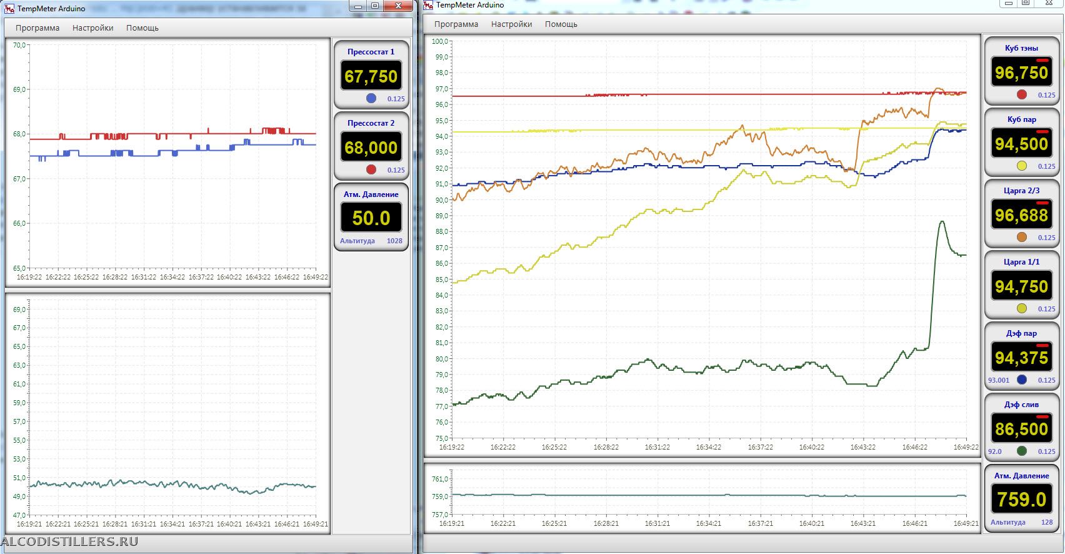The image size is (1065, 554).
Task: Open Настройки menu in right TempMeter window
Action: [x=512, y=24]
